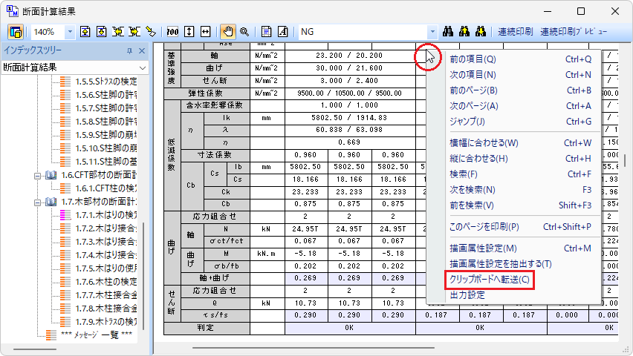Viewport: 633px width, 356px height.
Task: Open the 140% zoom dropdown
Action: click(70, 32)
